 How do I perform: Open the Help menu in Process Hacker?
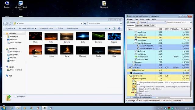click(154, 20)
